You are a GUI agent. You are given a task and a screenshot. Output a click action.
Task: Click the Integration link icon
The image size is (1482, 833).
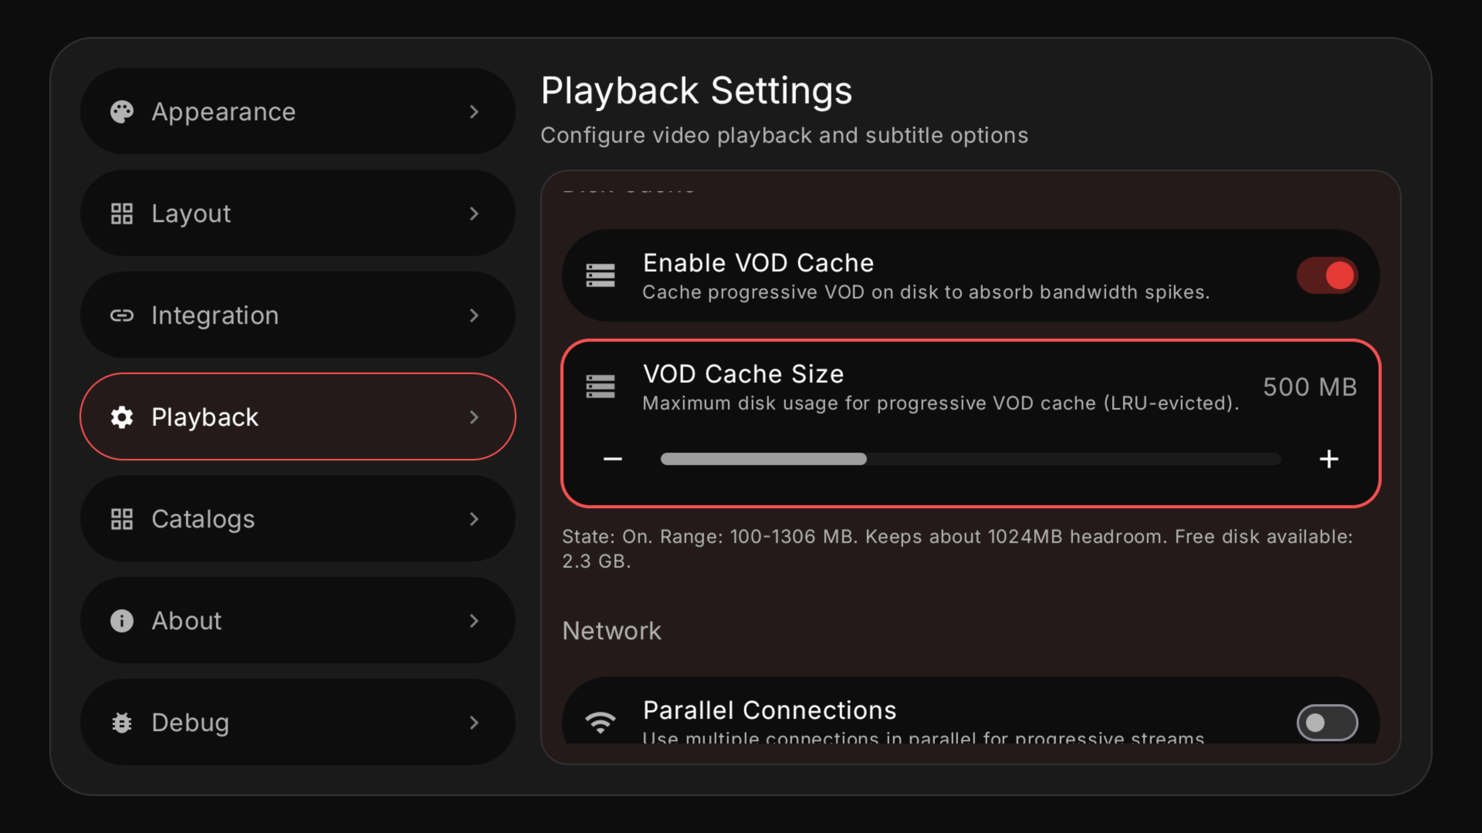tap(122, 315)
